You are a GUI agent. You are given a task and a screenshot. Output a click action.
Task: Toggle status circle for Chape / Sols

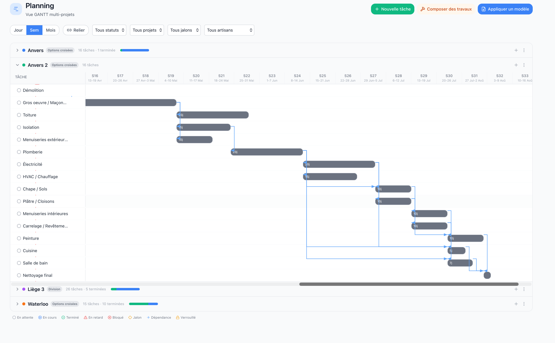tap(19, 189)
